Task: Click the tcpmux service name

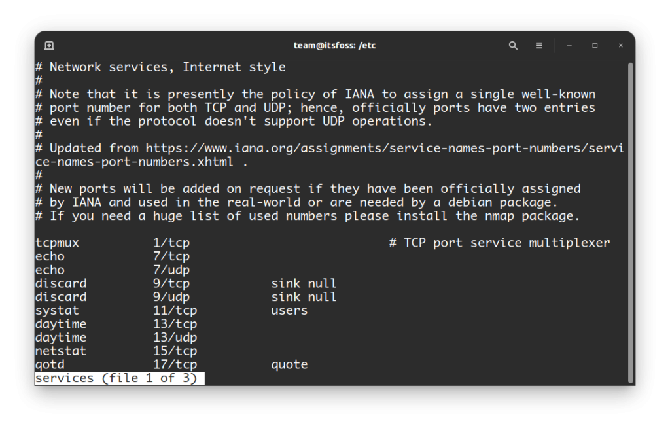Action: (57, 243)
